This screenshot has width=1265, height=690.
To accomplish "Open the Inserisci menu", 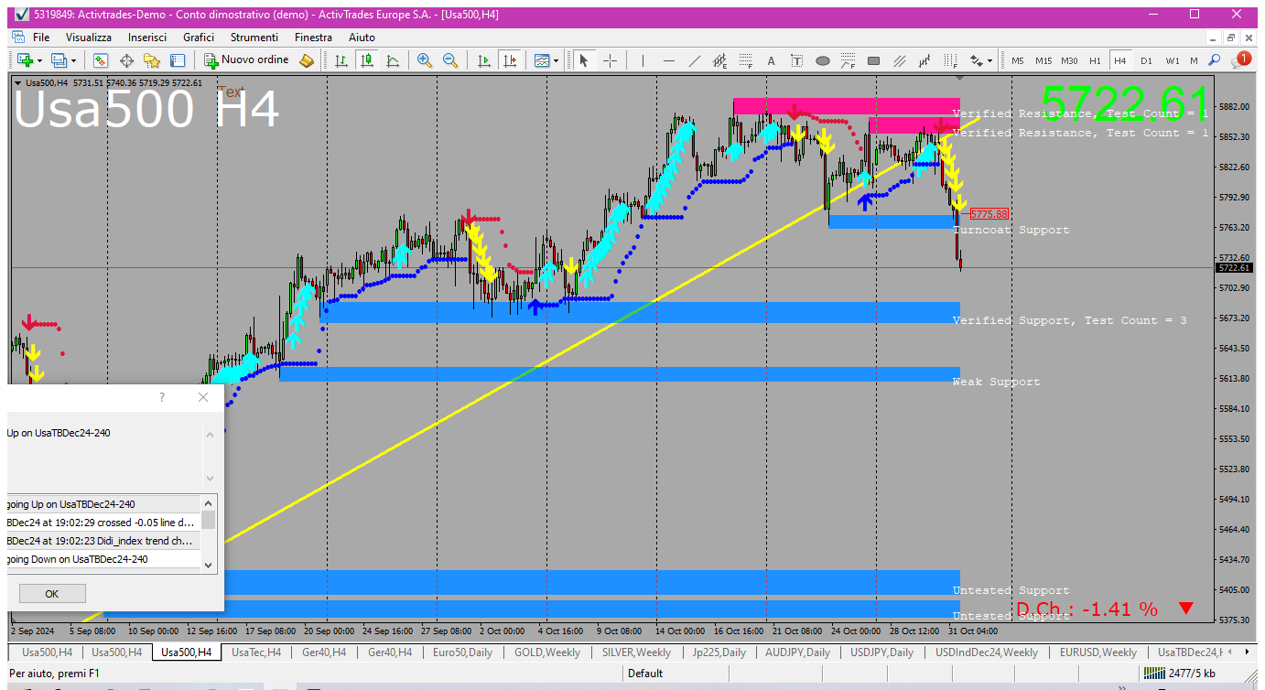I will (147, 38).
